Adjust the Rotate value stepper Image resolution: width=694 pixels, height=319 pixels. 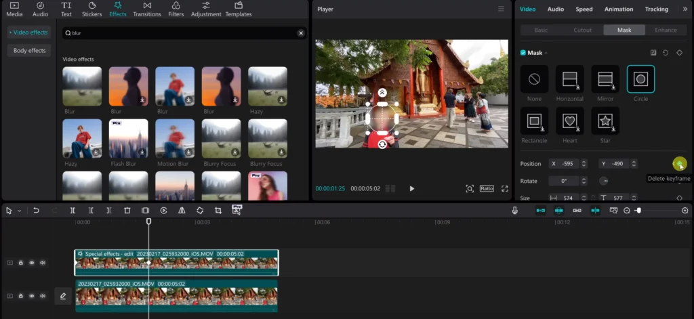(x=584, y=181)
